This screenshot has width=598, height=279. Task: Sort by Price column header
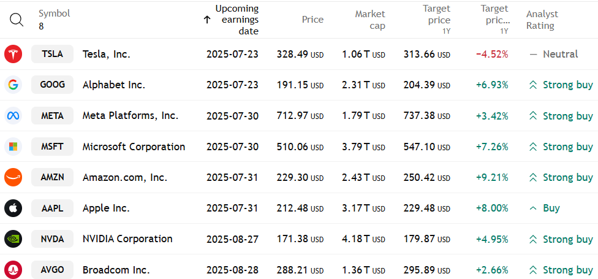point(312,20)
